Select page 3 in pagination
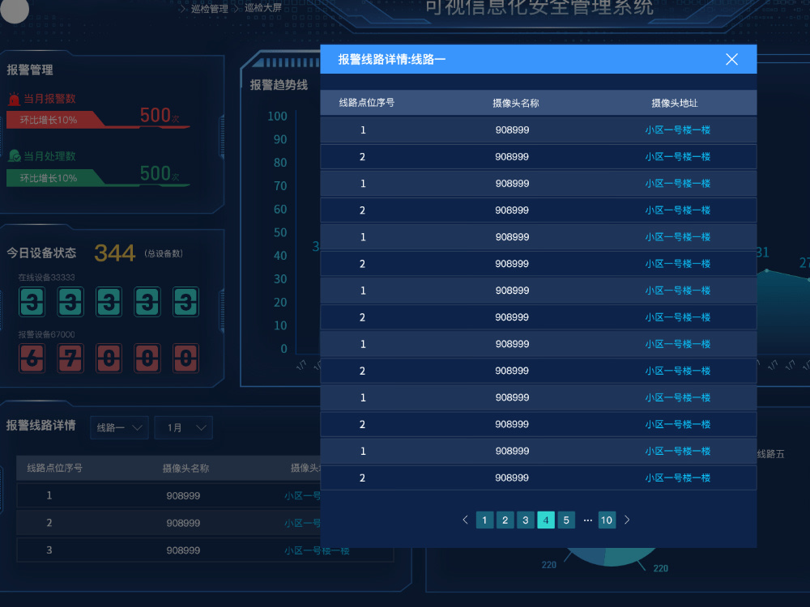This screenshot has height=607, width=810. point(526,520)
